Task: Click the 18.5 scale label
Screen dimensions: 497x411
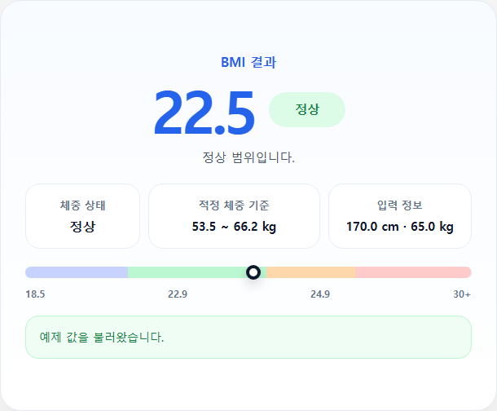Action: pyautogui.click(x=35, y=294)
